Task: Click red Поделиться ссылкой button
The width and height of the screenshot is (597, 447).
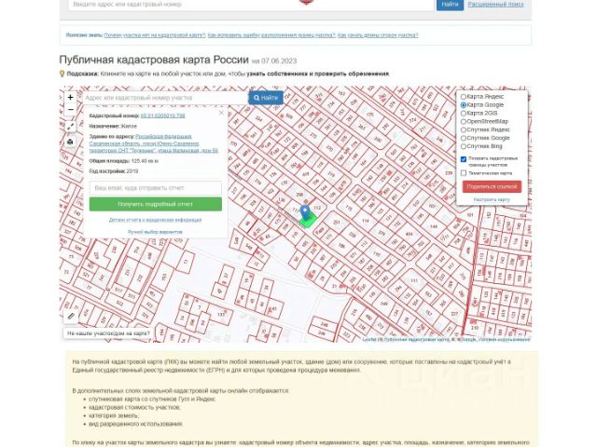Action: [x=492, y=186]
